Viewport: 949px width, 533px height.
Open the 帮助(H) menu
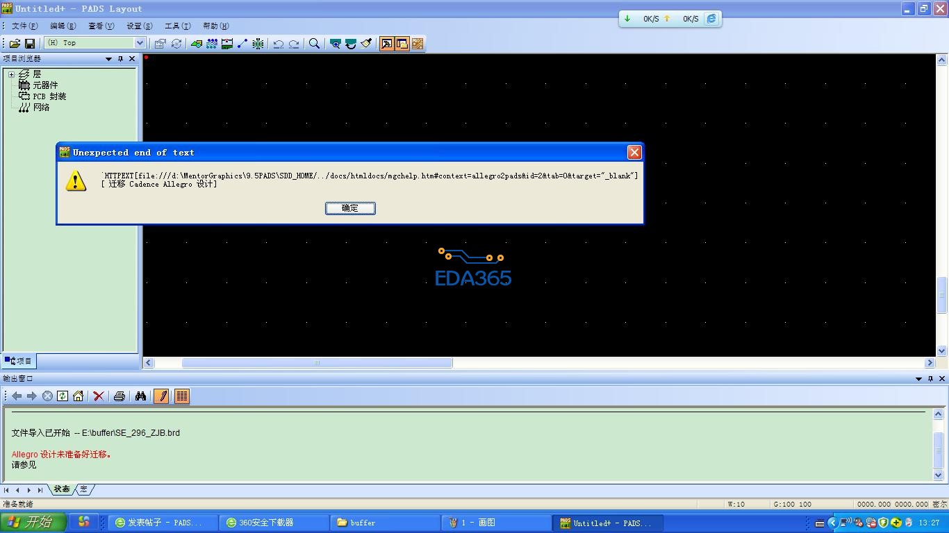216,26
